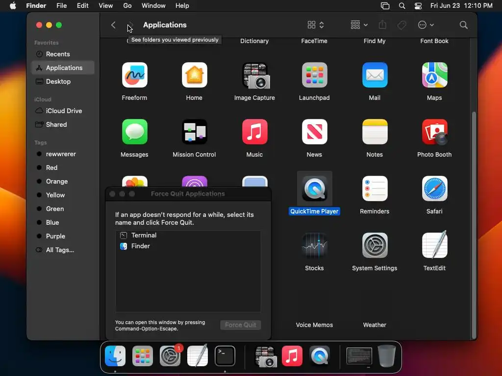Select the Orange tag in sidebar

(x=63, y=182)
